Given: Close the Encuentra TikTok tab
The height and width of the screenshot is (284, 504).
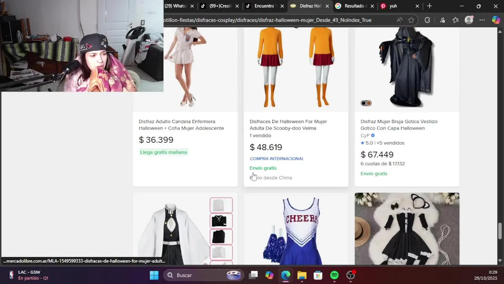Looking at the screenshot, I should 282,6.
